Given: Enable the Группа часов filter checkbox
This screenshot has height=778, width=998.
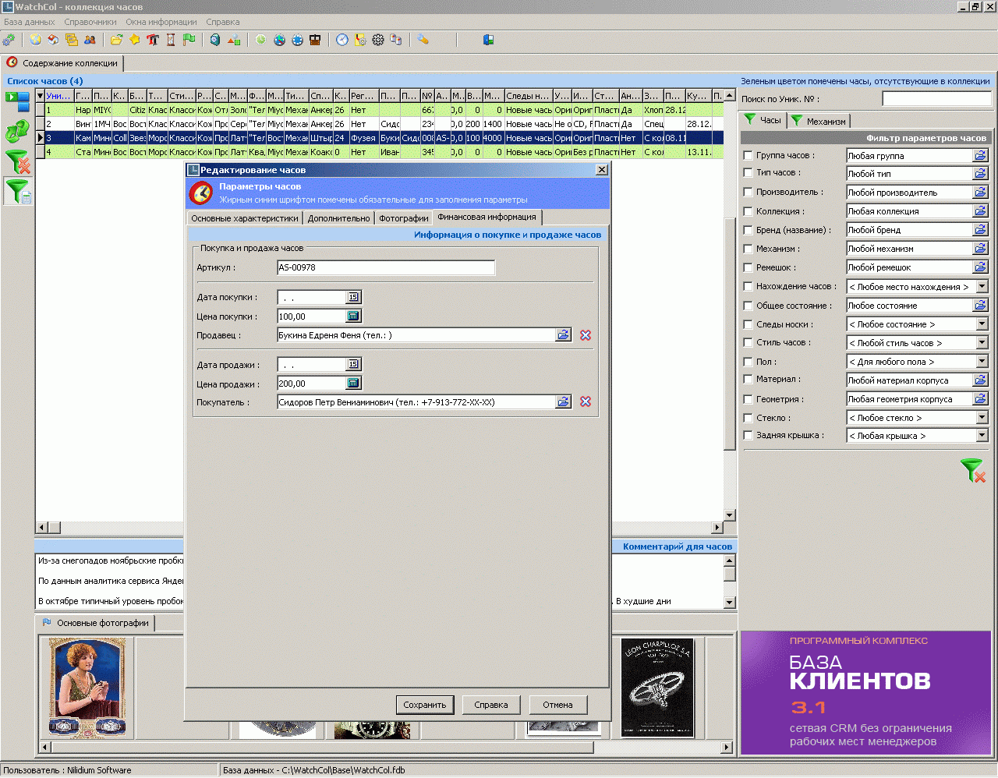Looking at the screenshot, I should [x=748, y=156].
